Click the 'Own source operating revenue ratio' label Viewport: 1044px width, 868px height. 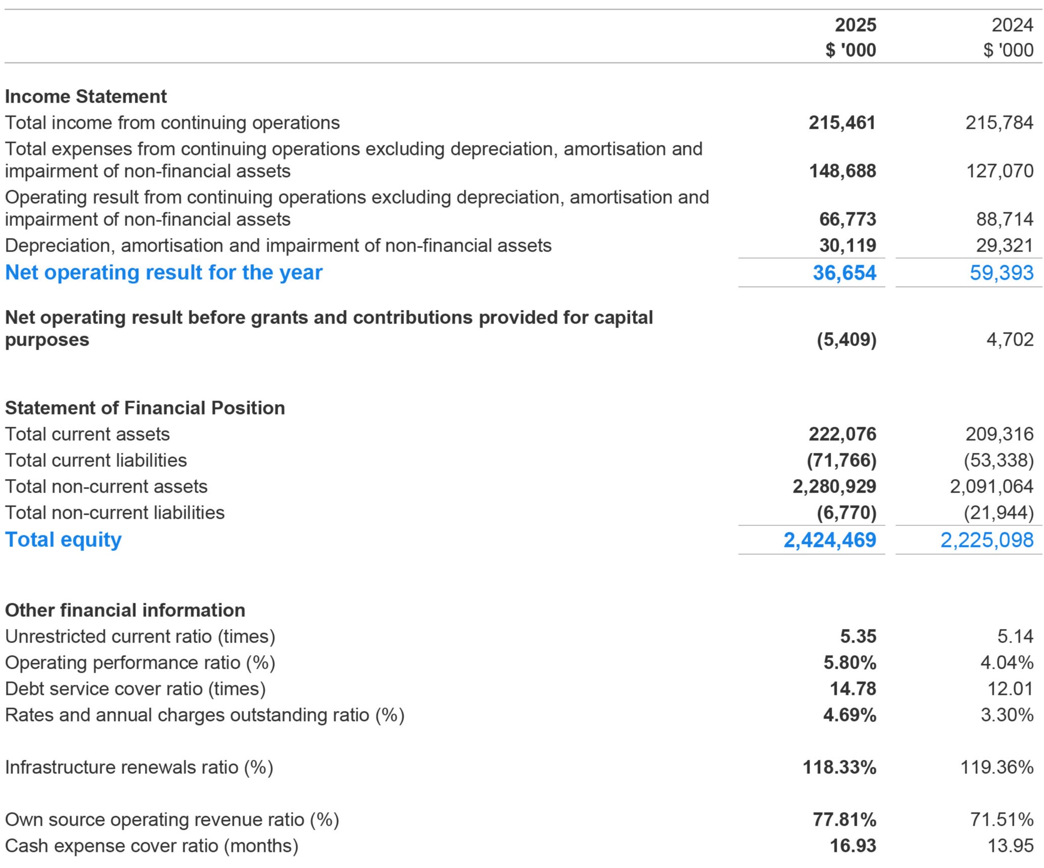[172, 819]
